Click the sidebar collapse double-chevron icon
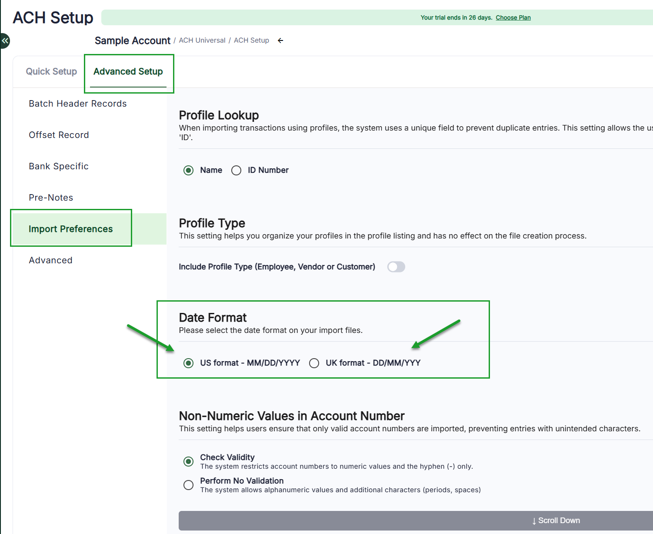 (x=5, y=41)
